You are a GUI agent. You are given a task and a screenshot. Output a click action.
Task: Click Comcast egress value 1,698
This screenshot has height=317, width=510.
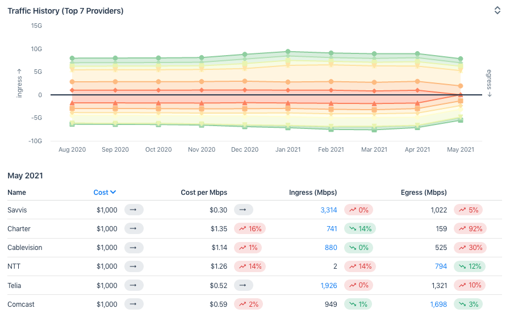pos(438,305)
